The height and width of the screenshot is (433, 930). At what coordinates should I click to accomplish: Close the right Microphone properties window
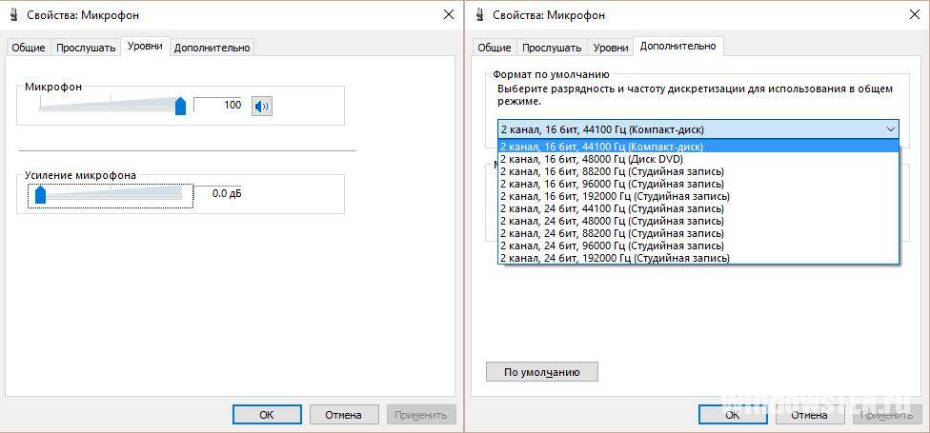914,14
